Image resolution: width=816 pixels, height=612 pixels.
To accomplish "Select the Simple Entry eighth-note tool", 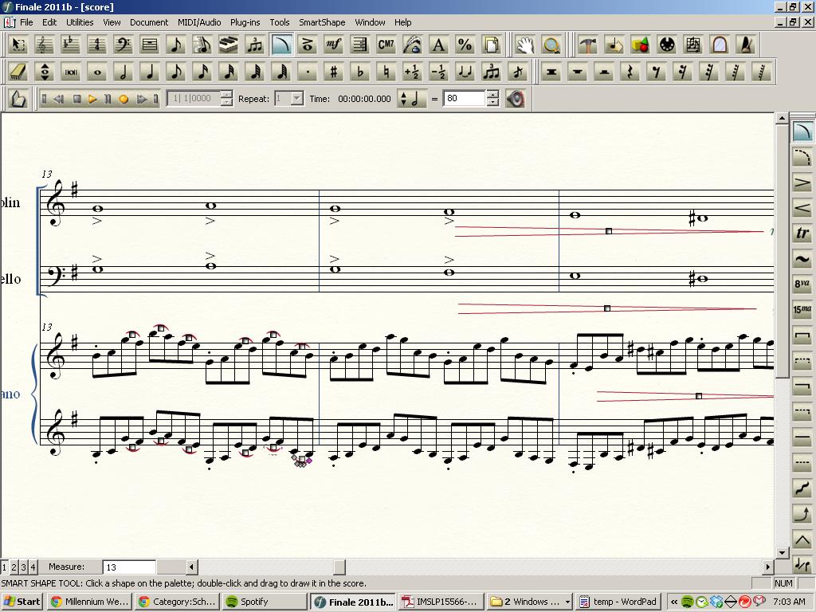I will tap(176, 45).
